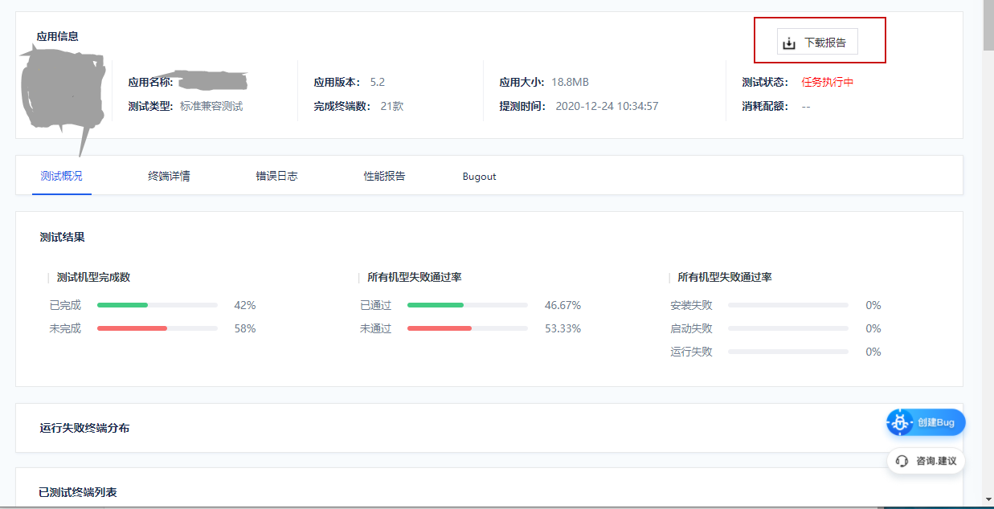Click the 安装失败 progress bar
994x509 pixels.
pos(788,305)
